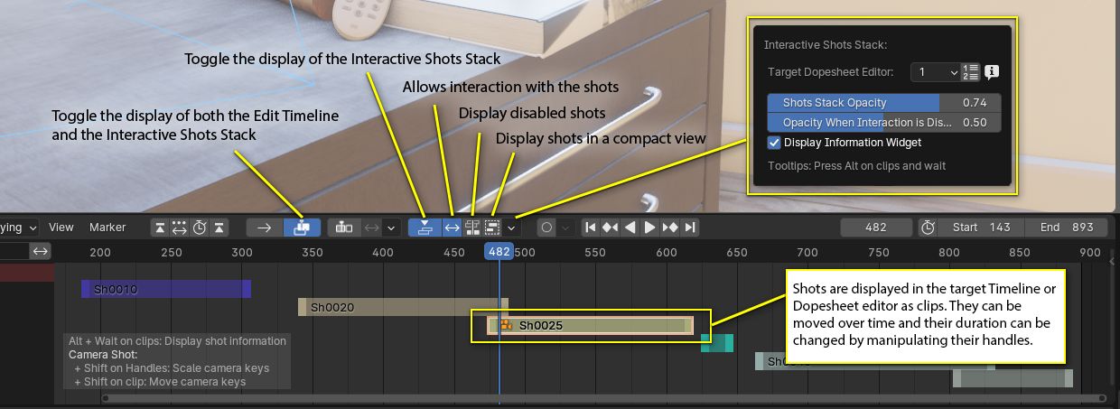This screenshot has width=1120, height=409.
Task: Select the Sh0025 shot clip
Action: coord(591,325)
